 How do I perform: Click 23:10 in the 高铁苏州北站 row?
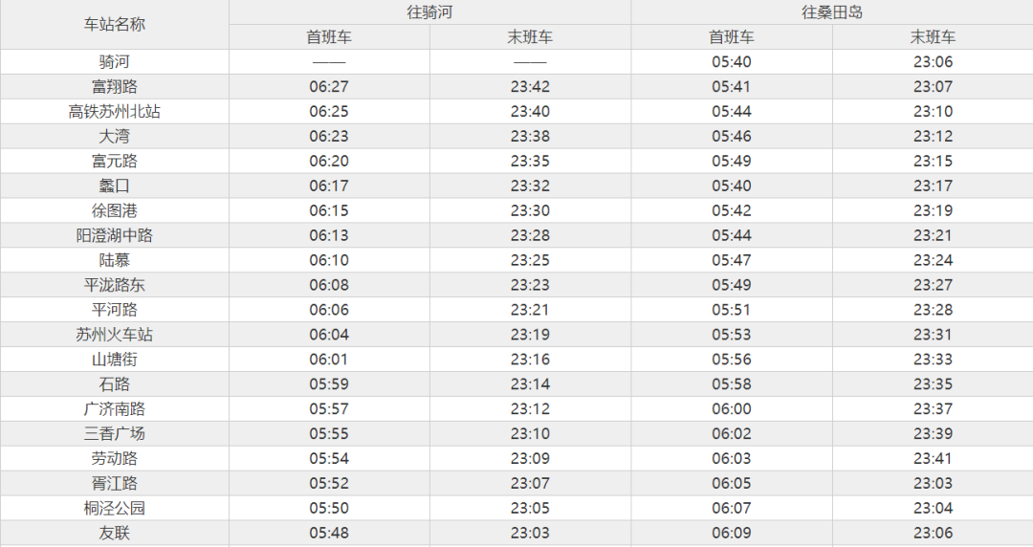coord(933,111)
